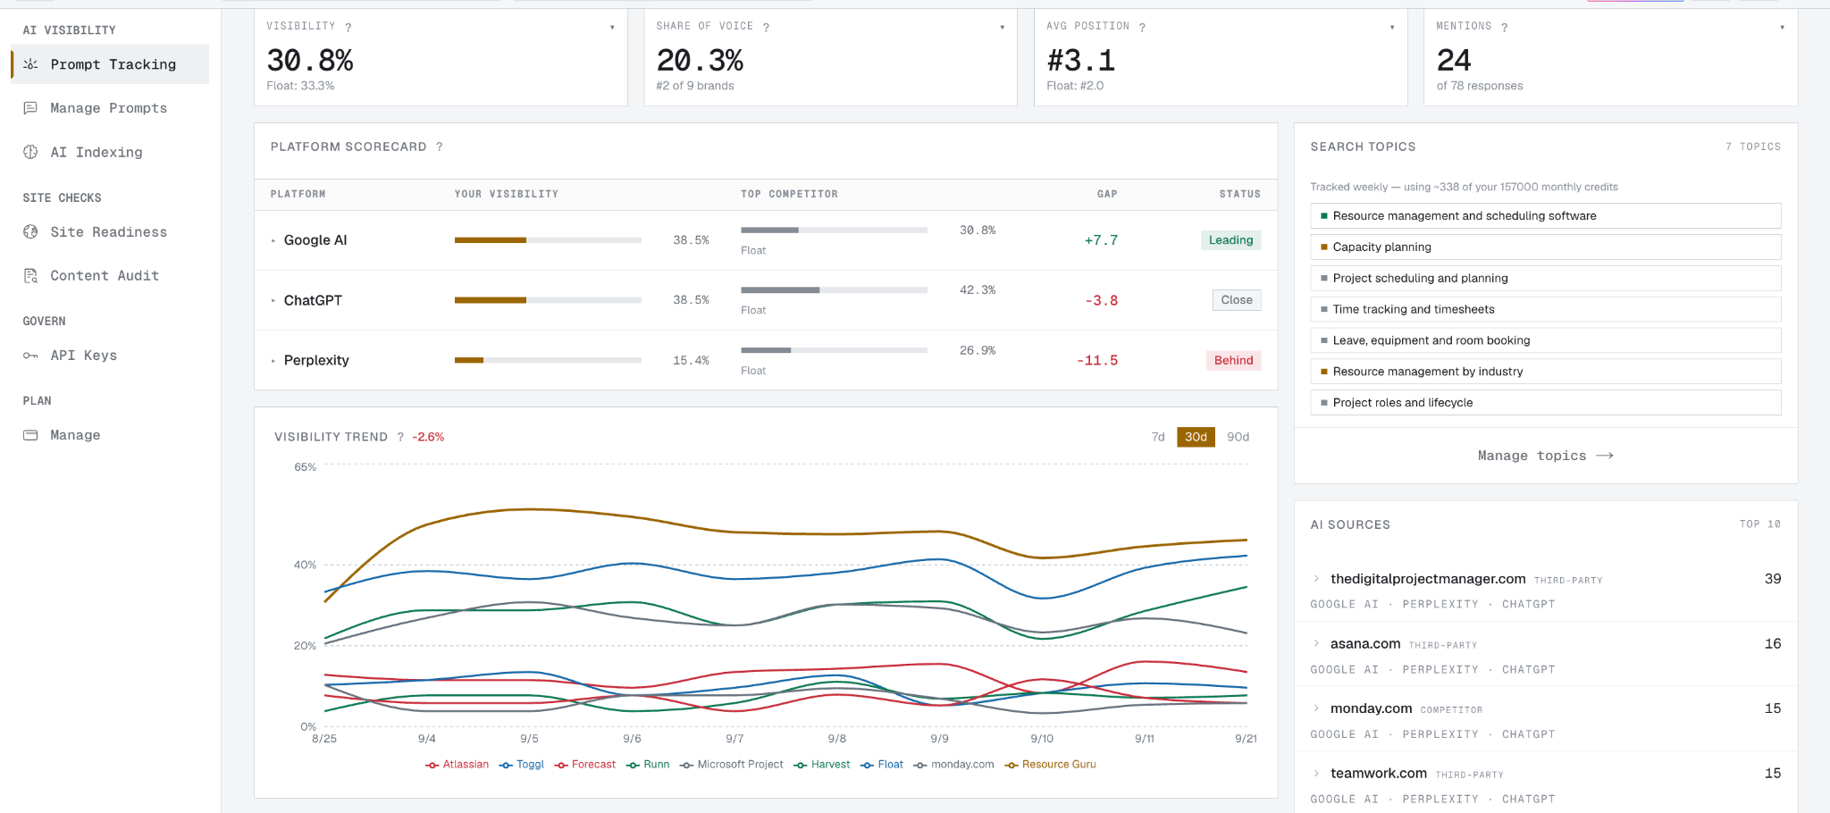The height and width of the screenshot is (813, 1830).
Task: Toggle monday.com series in chart legend
Action: coord(954,765)
